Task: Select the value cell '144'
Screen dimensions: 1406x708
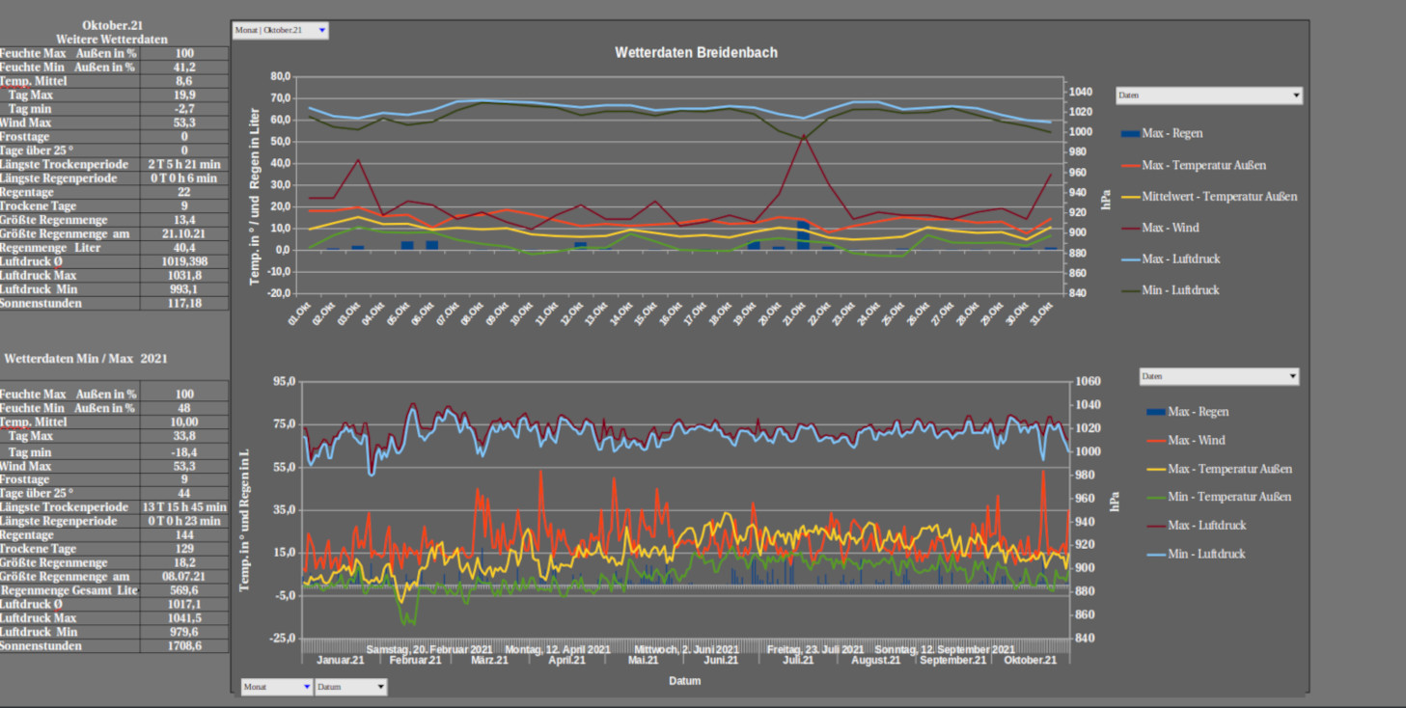Action: [x=184, y=534]
